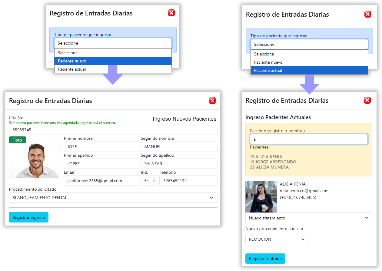The height and width of the screenshot is (271, 382).
Task: Focus the Primer nombre field containing JOSE
Action: pyautogui.click(x=102, y=147)
